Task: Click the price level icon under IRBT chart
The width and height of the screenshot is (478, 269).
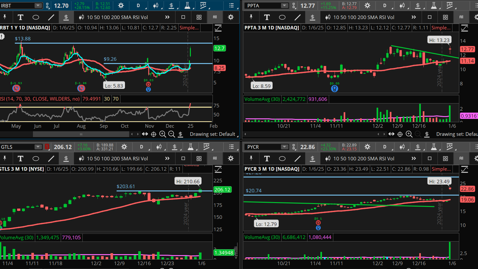Action: tap(181, 134)
